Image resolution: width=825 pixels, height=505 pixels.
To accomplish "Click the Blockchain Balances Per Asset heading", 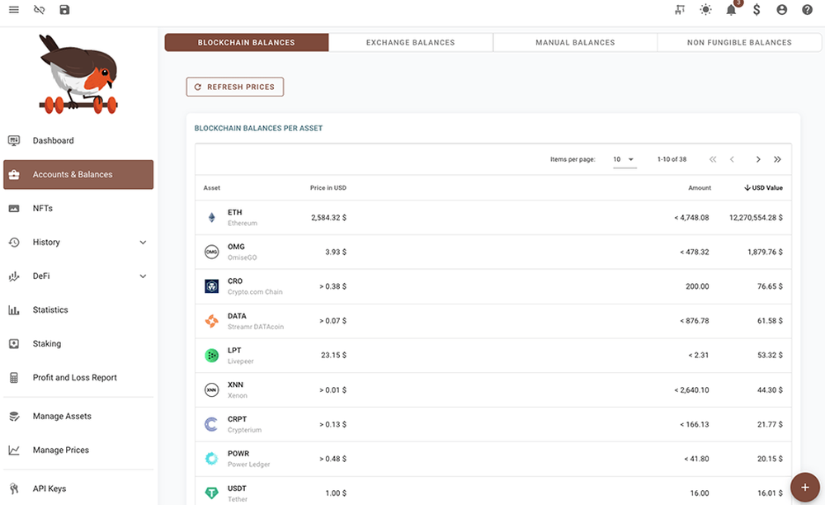I will (258, 129).
